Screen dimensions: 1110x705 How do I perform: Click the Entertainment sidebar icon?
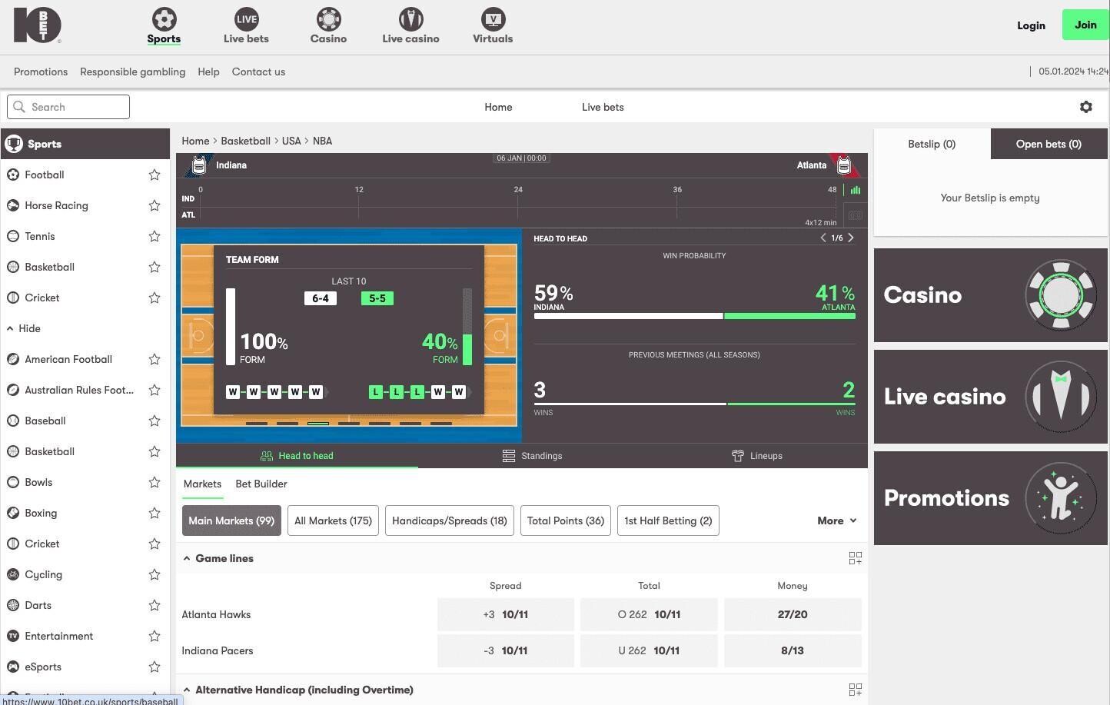tap(13, 636)
